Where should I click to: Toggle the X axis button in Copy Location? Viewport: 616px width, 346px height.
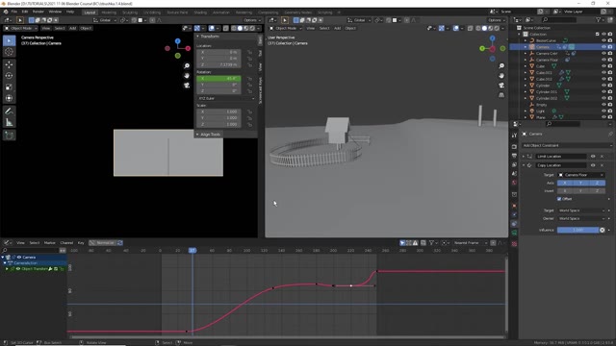[565, 183]
